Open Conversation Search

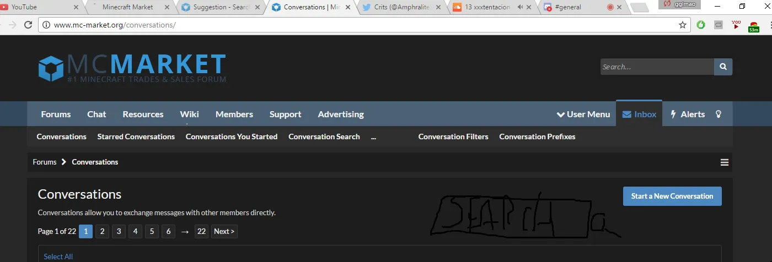324,137
